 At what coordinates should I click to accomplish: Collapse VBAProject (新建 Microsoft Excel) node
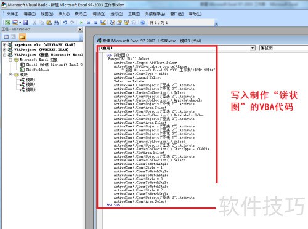point(4,55)
